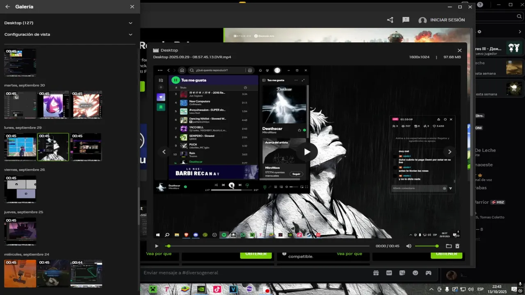Open the Discord GIF picker
Viewport: 525px width, 295px height.
tap(389, 273)
